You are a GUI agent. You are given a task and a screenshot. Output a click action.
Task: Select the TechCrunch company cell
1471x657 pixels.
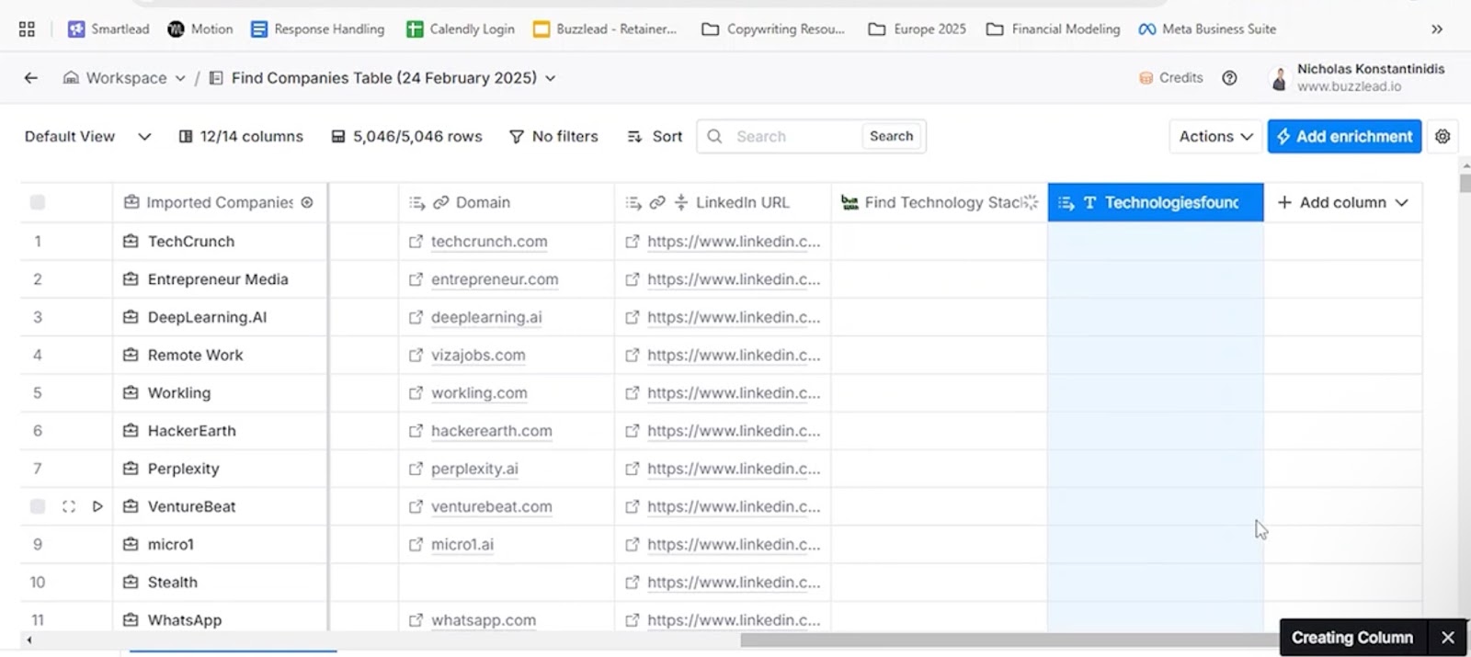click(x=220, y=242)
